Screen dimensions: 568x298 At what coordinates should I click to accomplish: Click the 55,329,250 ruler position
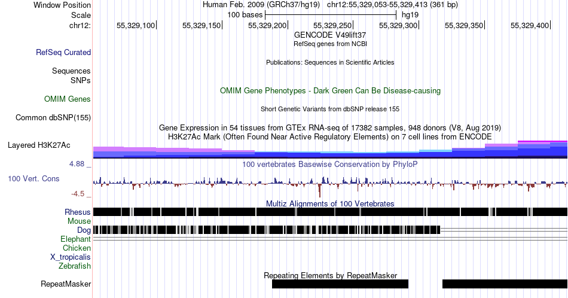coord(333,25)
